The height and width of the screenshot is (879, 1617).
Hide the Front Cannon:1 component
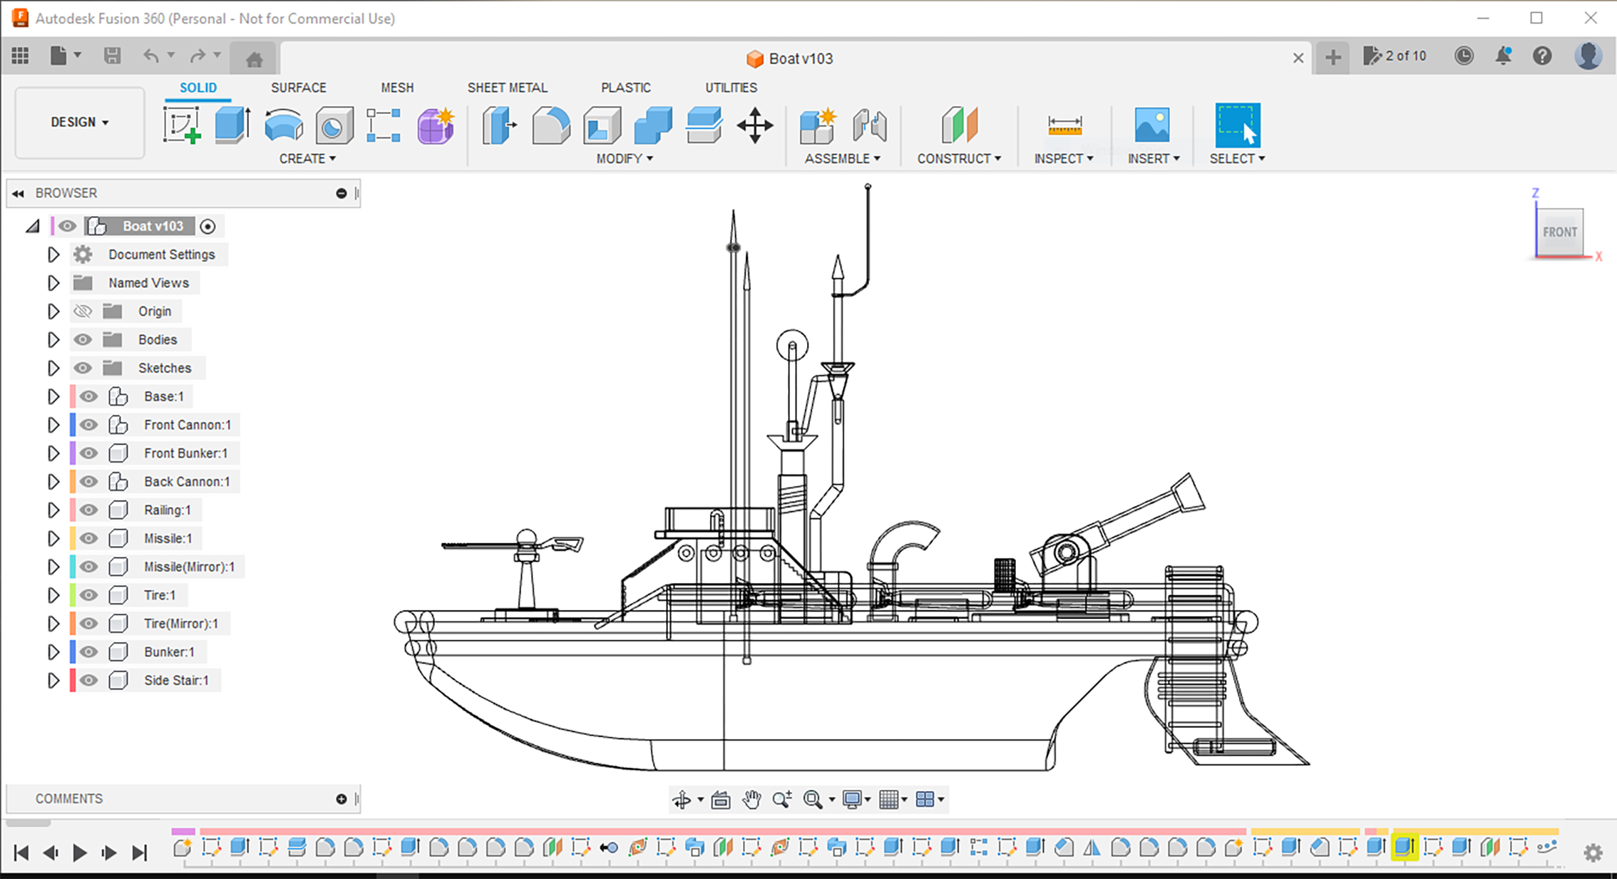[88, 425]
